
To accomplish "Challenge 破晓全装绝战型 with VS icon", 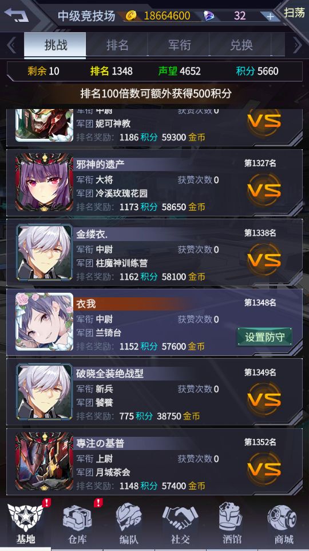I will tap(264, 399).
